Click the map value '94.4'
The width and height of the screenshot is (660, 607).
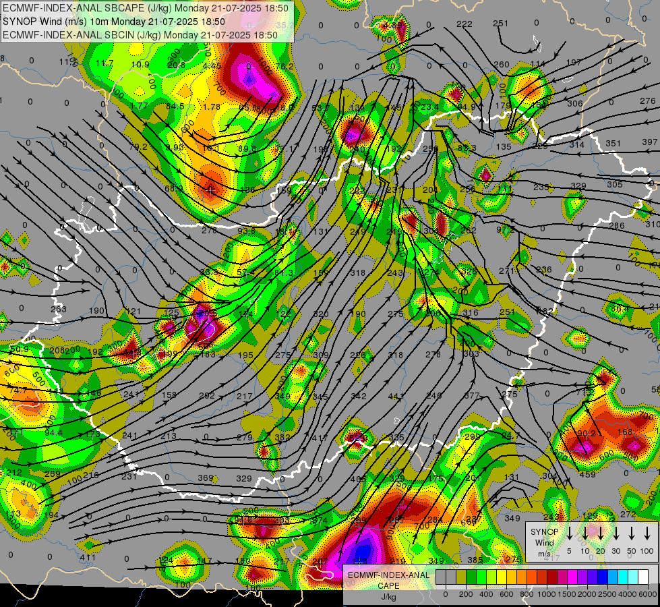53,432
